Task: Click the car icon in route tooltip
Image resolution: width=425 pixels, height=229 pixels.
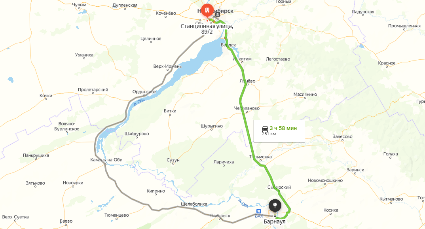Action: tap(265, 129)
